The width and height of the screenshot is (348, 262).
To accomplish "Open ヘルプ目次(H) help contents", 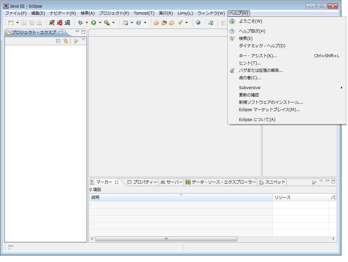I will (287, 31).
